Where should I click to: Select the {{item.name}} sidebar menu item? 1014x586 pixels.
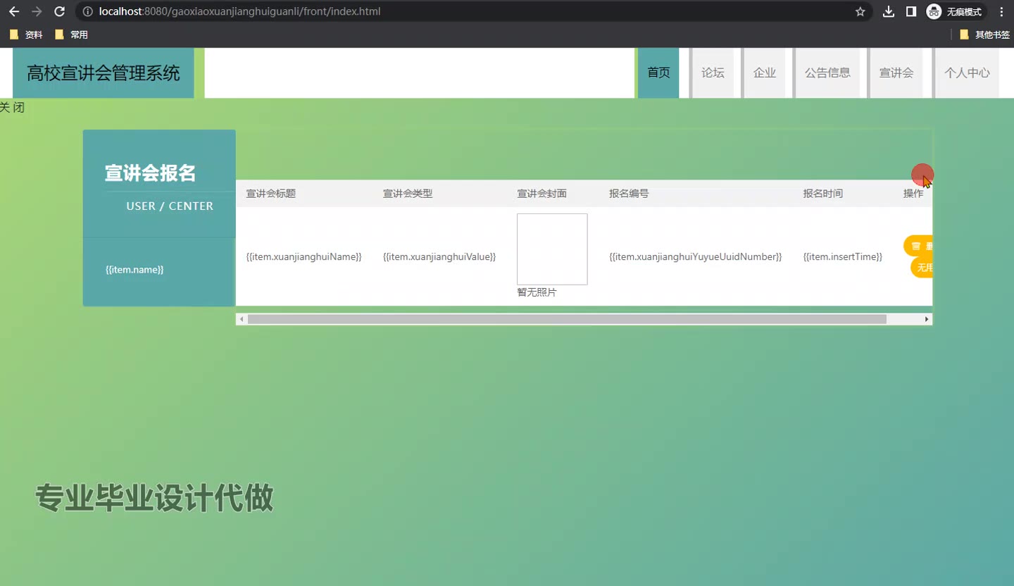134,270
